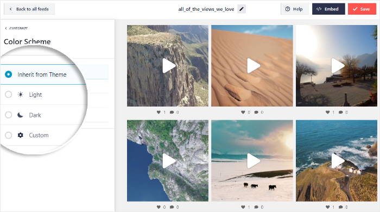Click the sun icon for Light scheme
The image size is (380, 212).
21,95
